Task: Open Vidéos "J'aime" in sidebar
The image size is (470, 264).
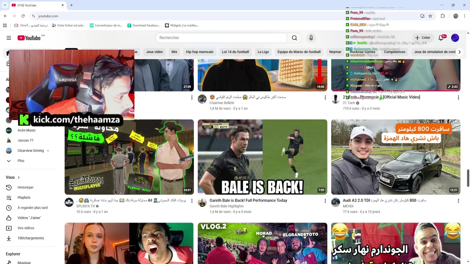Action: (x=29, y=218)
